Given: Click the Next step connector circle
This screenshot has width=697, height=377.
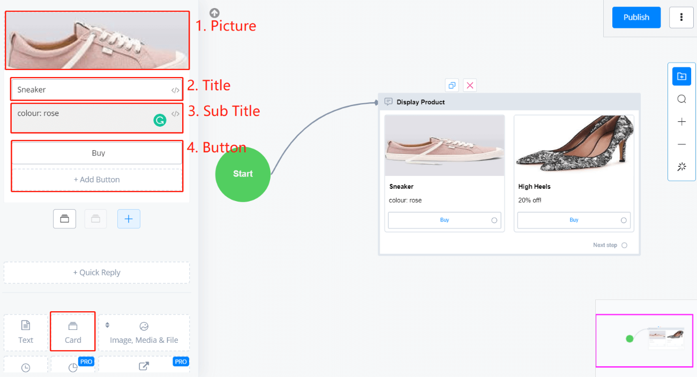Looking at the screenshot, I should (624, 245).
